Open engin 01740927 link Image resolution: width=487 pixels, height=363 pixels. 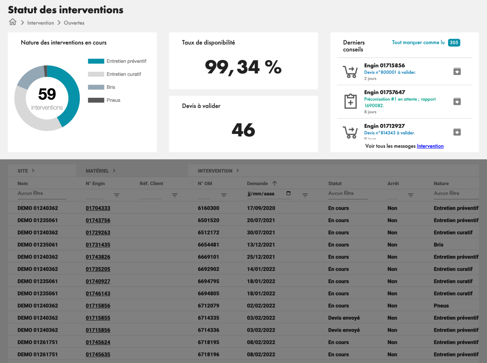click(98, 281)
